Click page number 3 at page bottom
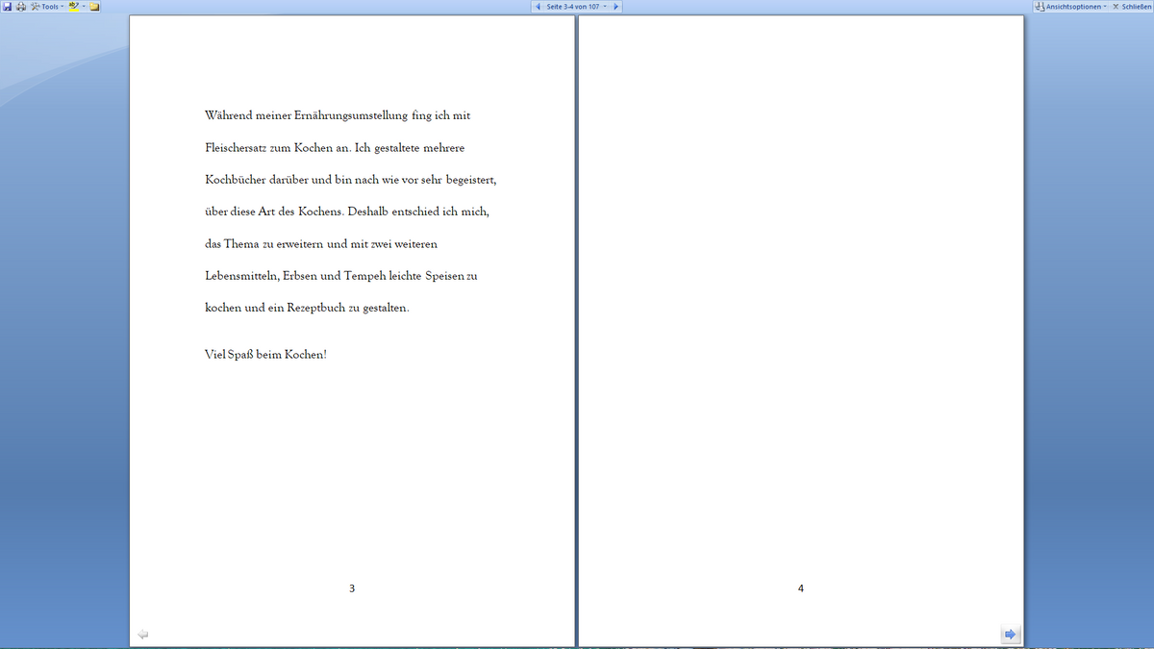Image resolution: width=1154 pixels, height=649 pixels. click(352, 587)
